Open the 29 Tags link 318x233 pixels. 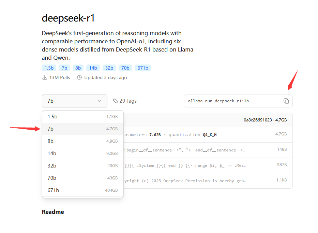[x=128, y=101]
